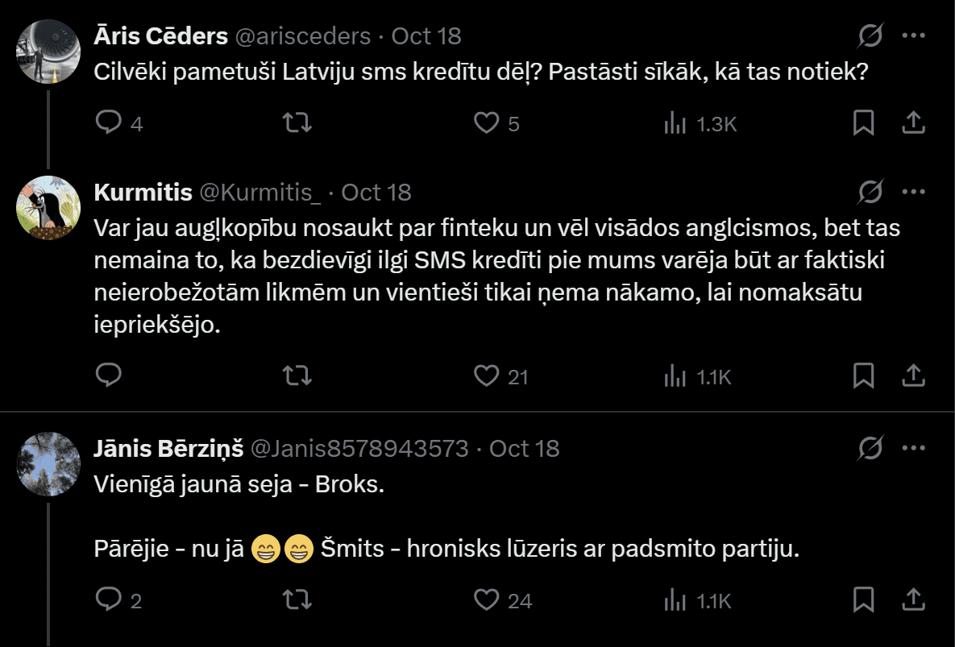Reply to Kurmitis' tweet

(x=109, y=375)
